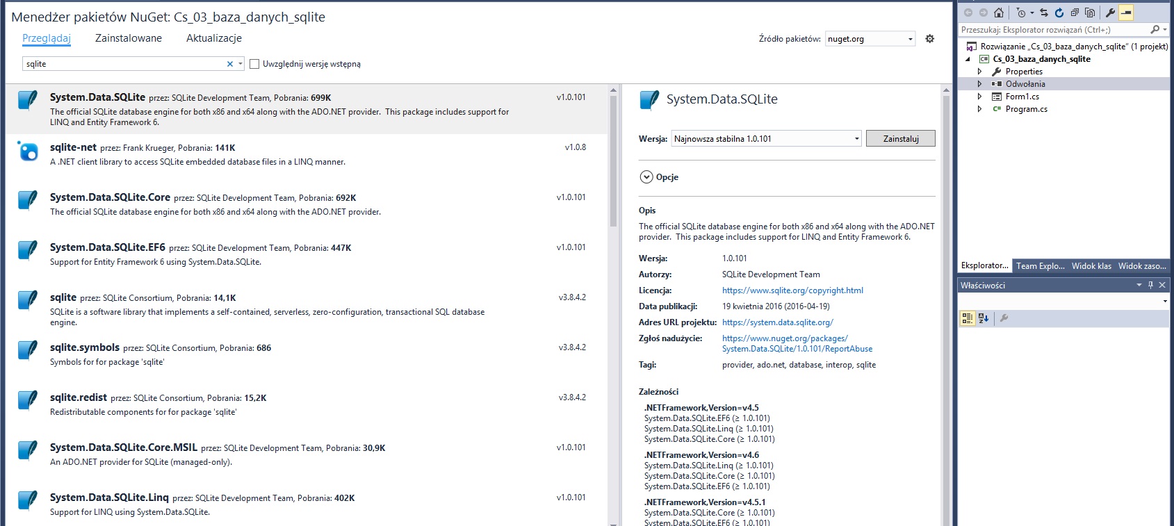Select Program.cs in Solution Explorer
The image size is (1174, 526).
point(1026,109)
